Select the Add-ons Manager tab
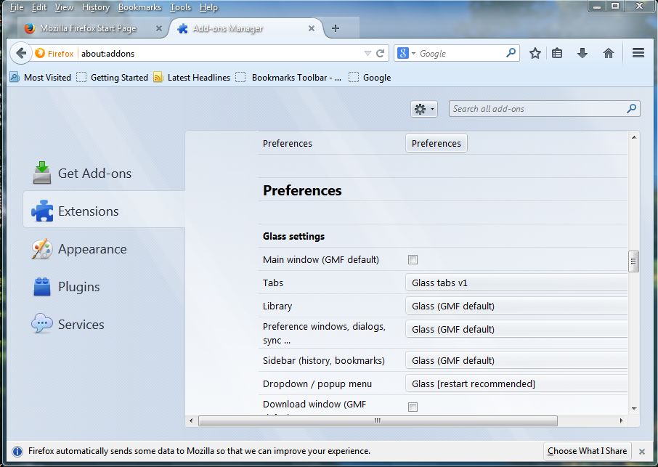 [245, 28]
